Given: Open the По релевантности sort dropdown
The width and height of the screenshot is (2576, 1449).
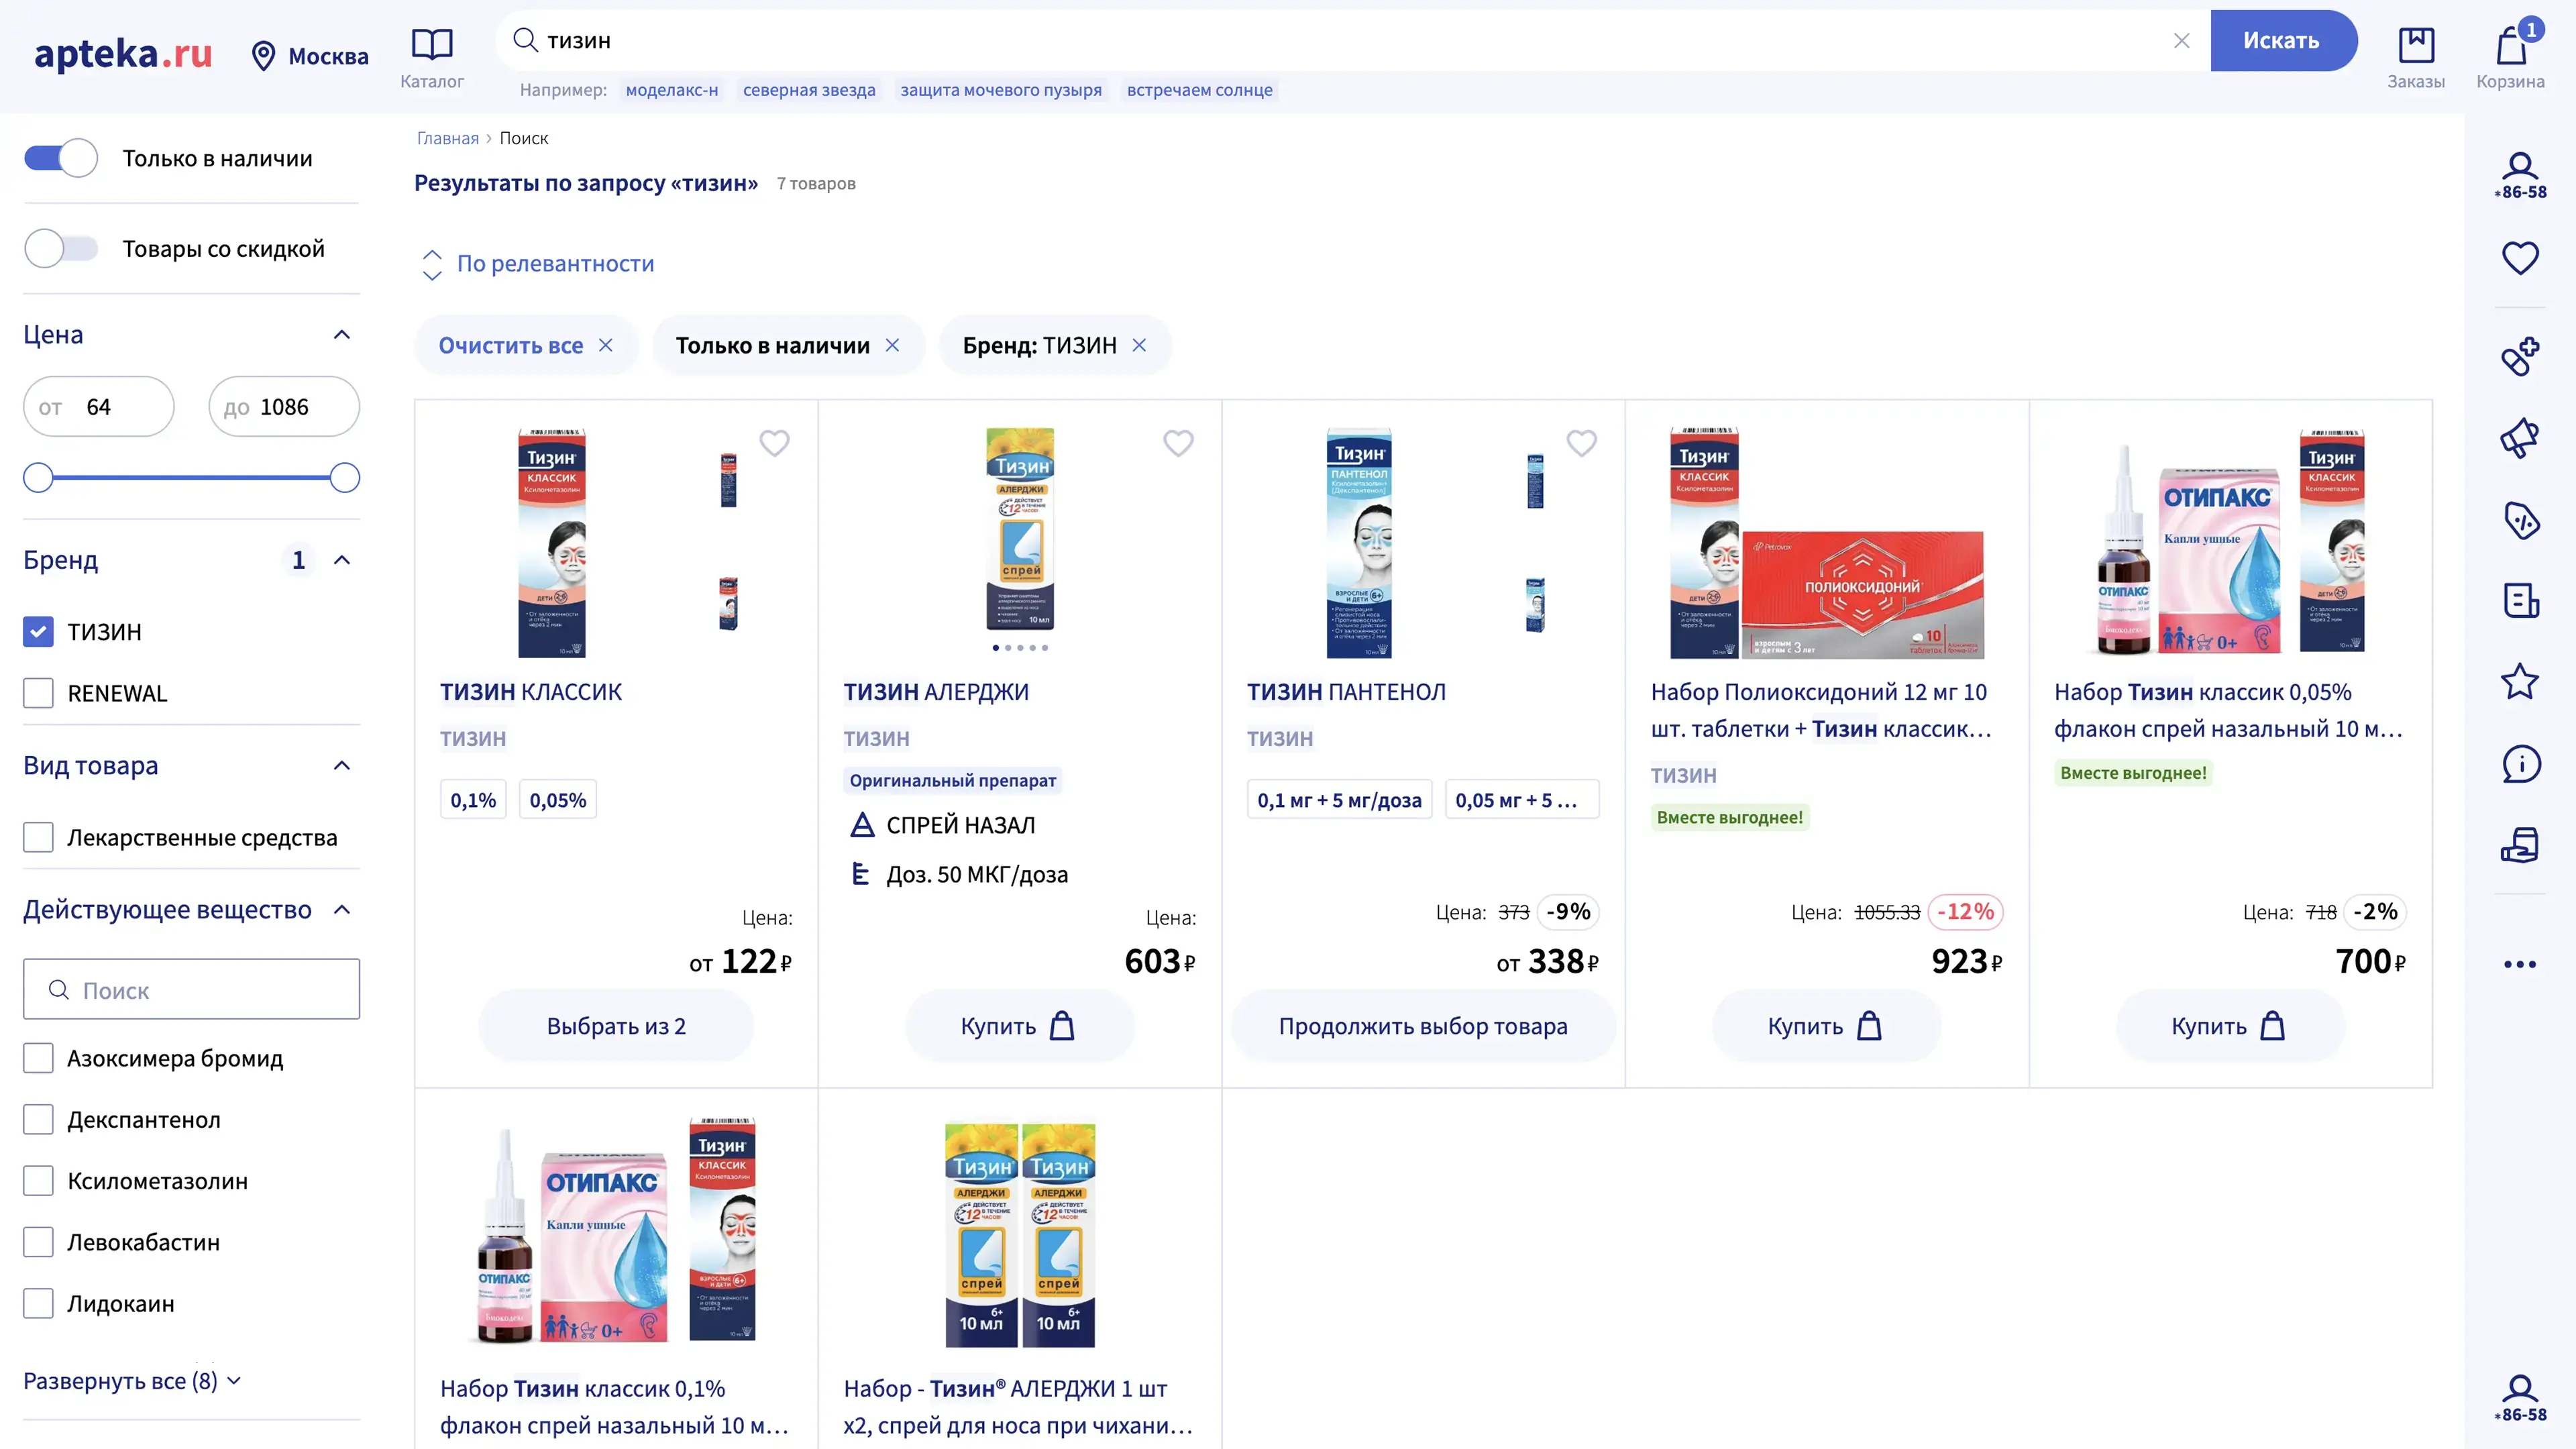Looking at the screenshot, I should 554,264.
